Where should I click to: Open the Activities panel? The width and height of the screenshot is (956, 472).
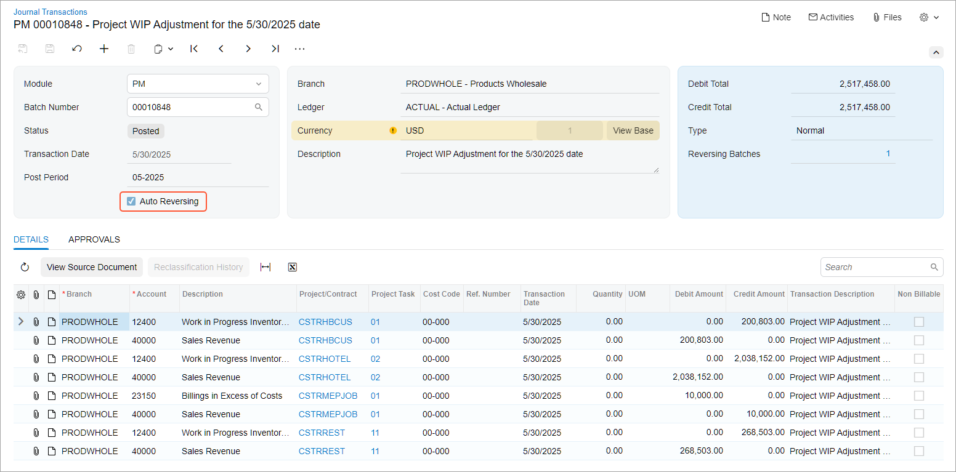pos(831,17)
